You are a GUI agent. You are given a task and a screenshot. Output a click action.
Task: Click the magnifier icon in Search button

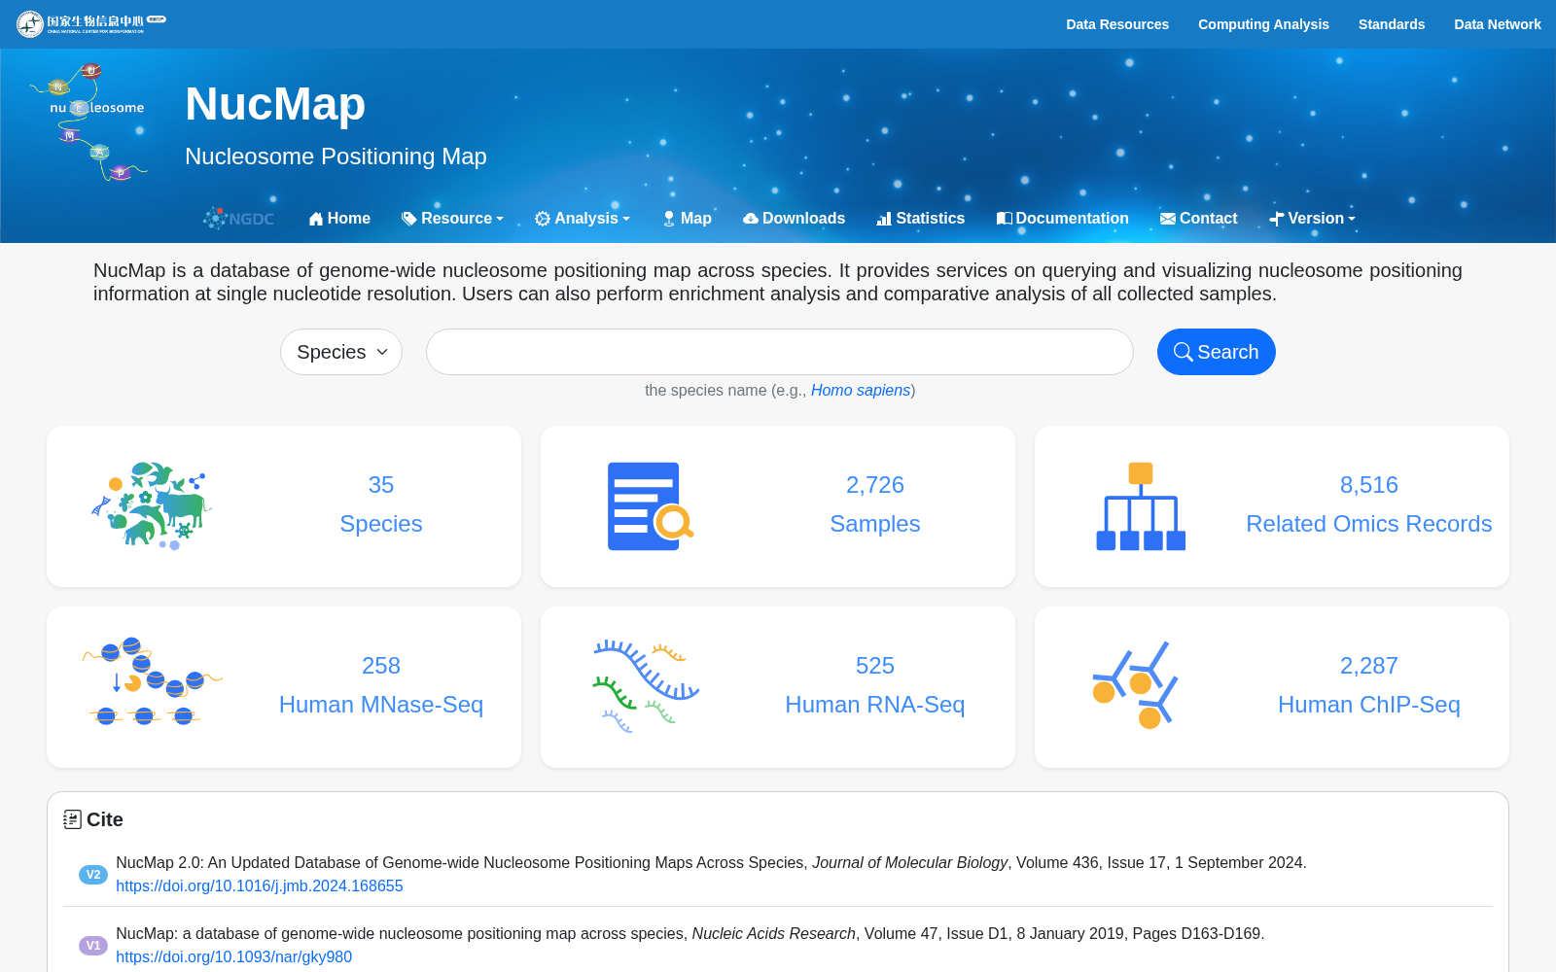1184,352
